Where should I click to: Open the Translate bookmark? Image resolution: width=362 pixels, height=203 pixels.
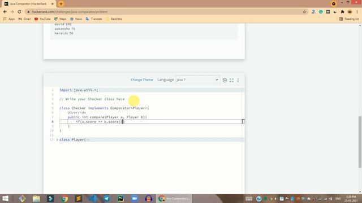[x=94, y=19]
